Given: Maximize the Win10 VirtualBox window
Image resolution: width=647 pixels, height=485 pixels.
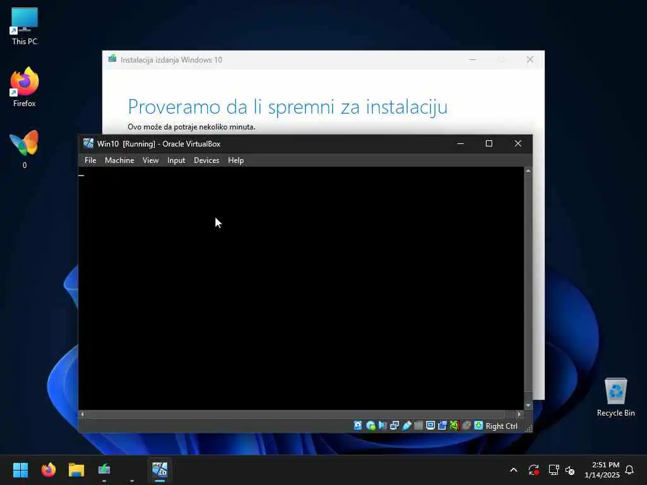Looking at the screenshot, I should 489,143.
